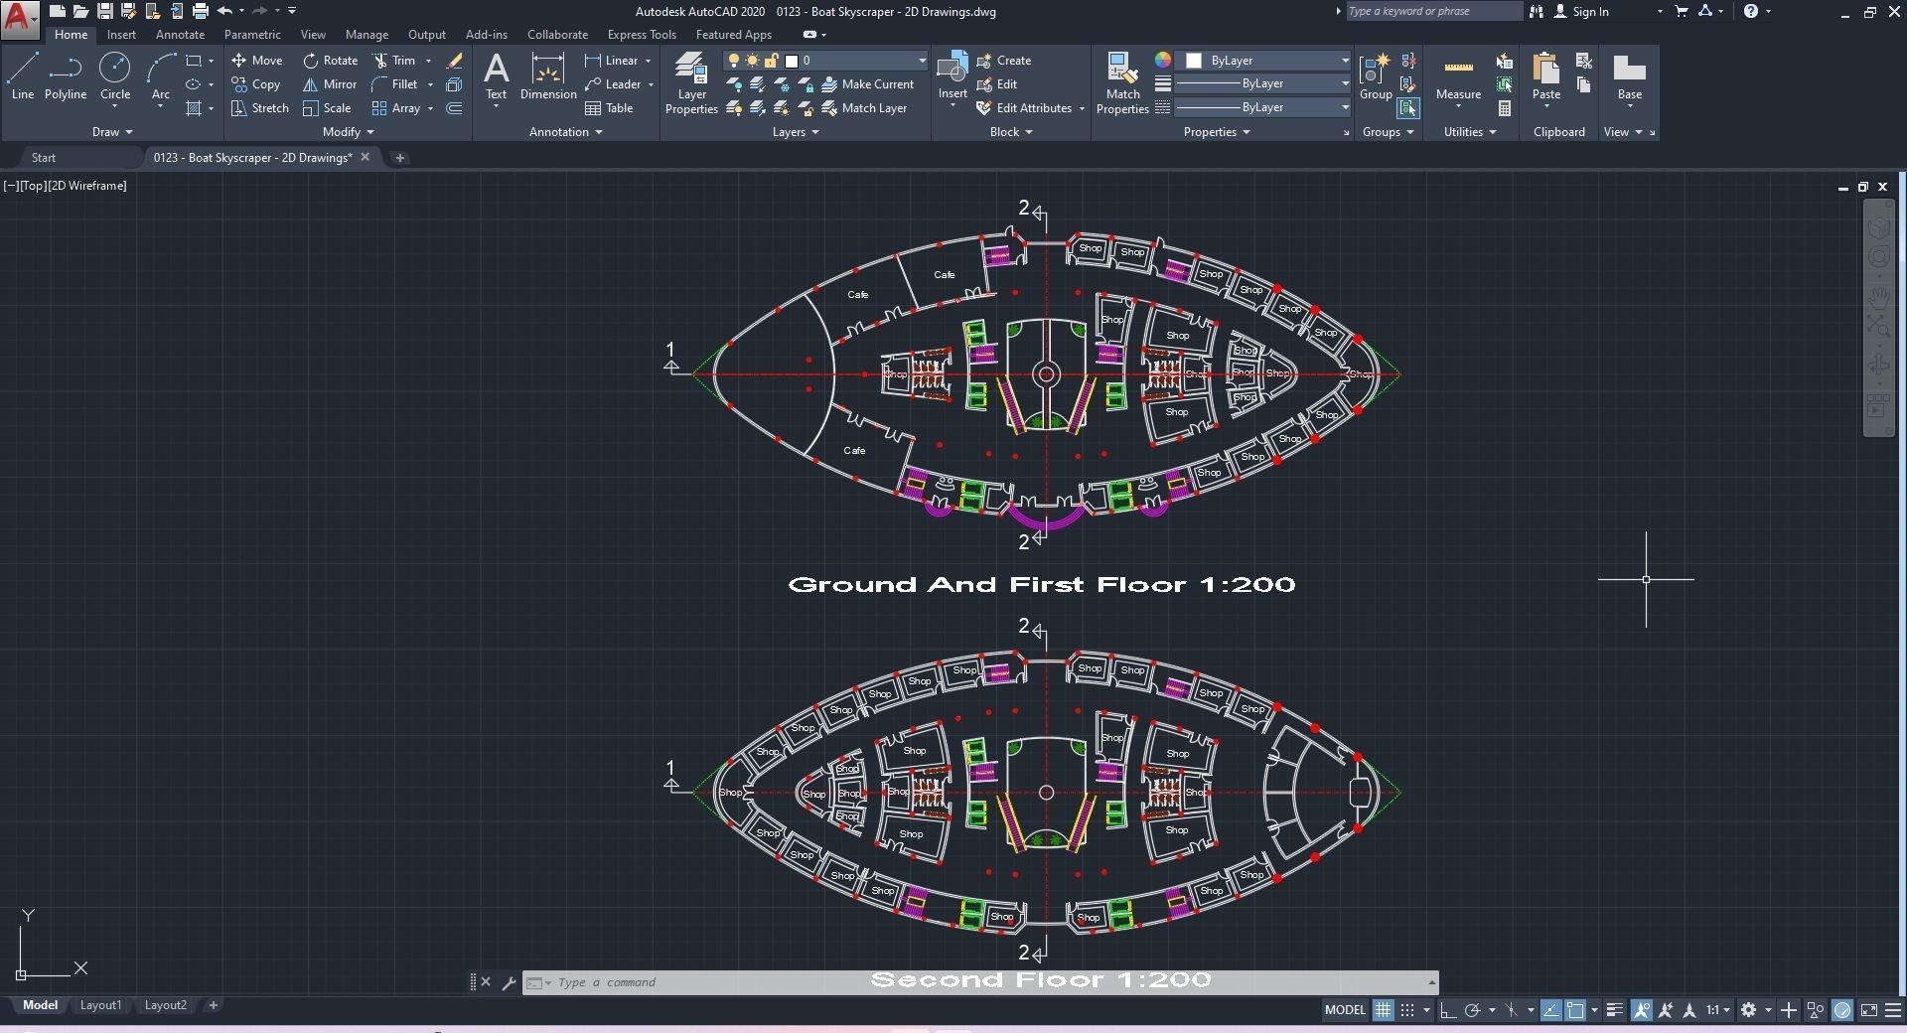Toggle hardware acceleration in status bar
The image size is (1907, 1033).
click(x=1842, y=1010)
